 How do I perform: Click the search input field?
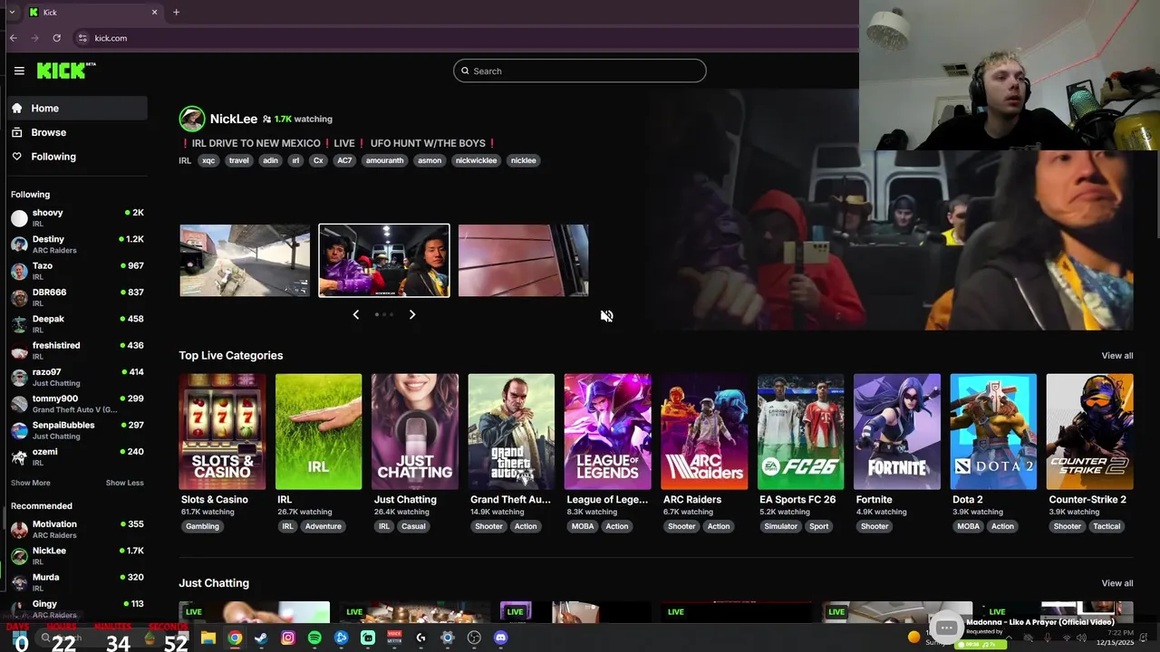(580, 71)
